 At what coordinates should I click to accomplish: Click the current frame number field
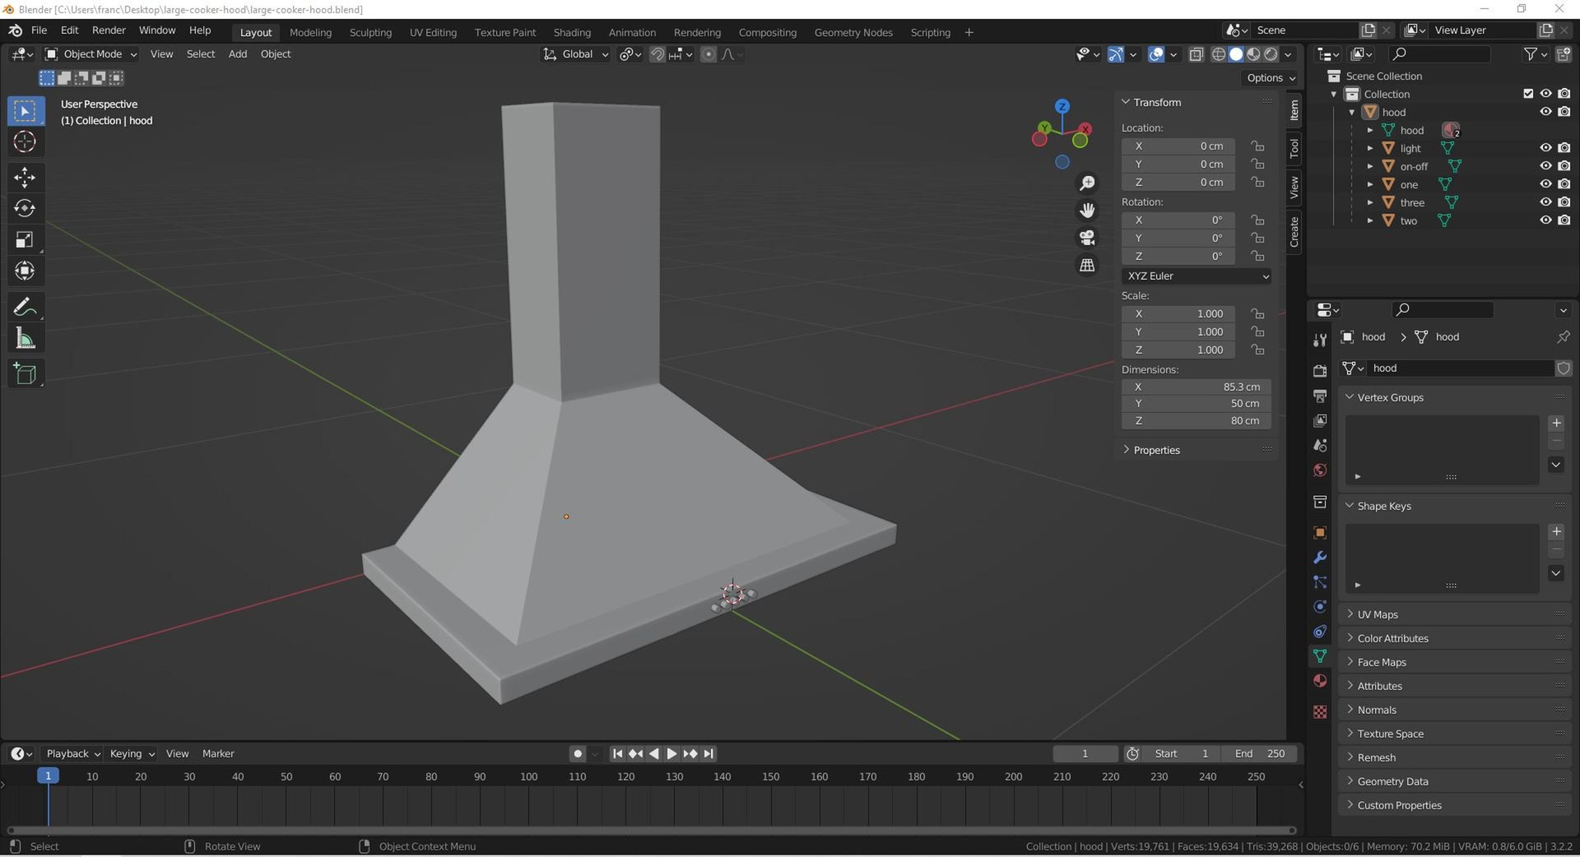point(1085,753)
